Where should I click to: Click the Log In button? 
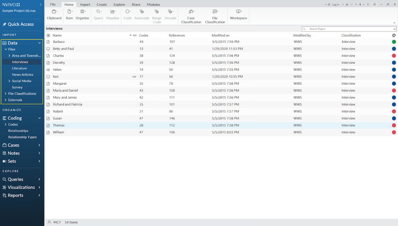click(x=335, y=4)
